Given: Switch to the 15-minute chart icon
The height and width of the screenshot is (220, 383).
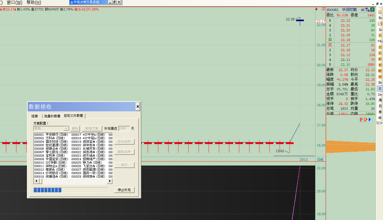Looking at the screenshot, I should tap(380, 65).
